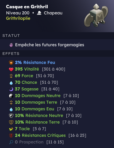Click the Tacle stat icon
The width and height of the screenshot is (114, 148).
point(11,129)
